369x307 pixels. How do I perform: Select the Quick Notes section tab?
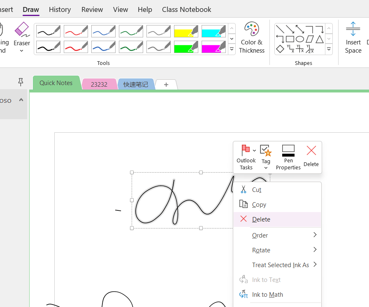click(x=56, y=83)
